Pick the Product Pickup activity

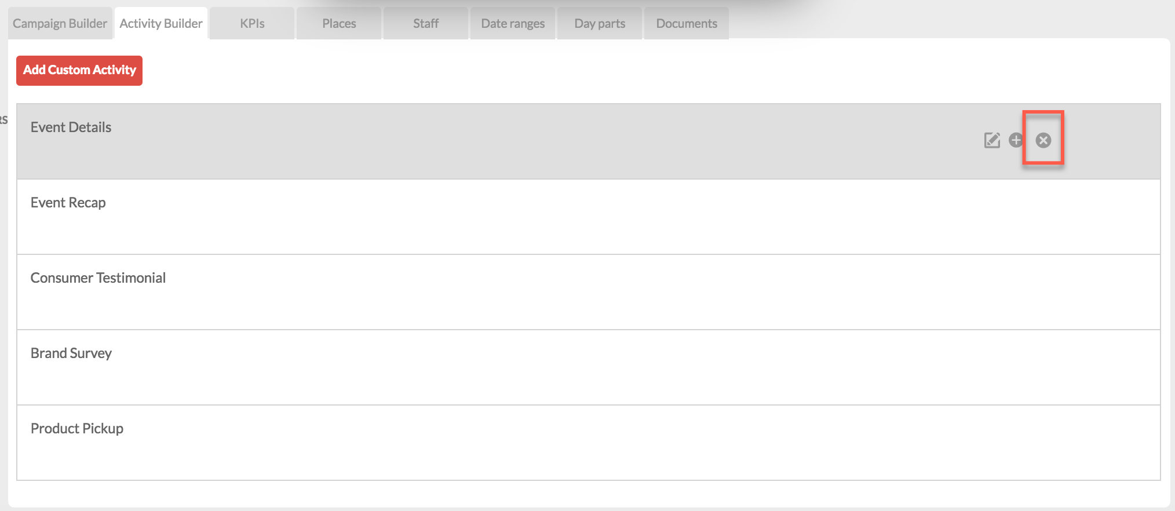(x=589, y=443)
